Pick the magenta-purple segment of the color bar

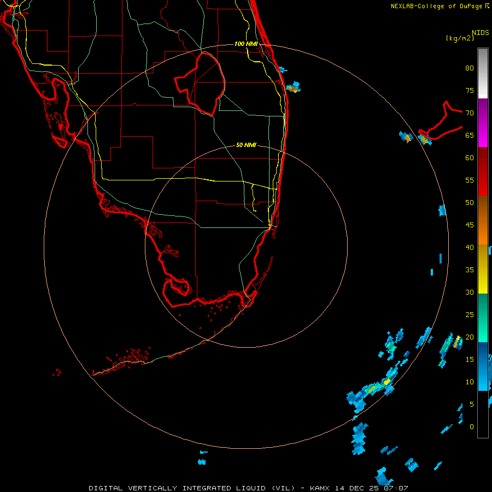click(x=483, y=122)
